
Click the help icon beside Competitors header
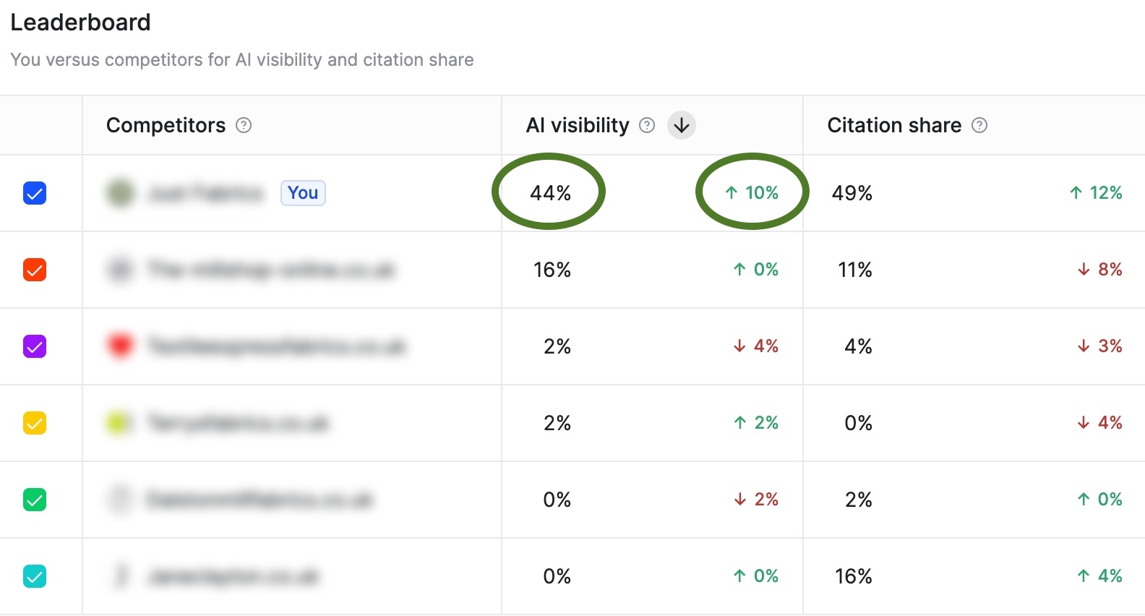(245, 125)
